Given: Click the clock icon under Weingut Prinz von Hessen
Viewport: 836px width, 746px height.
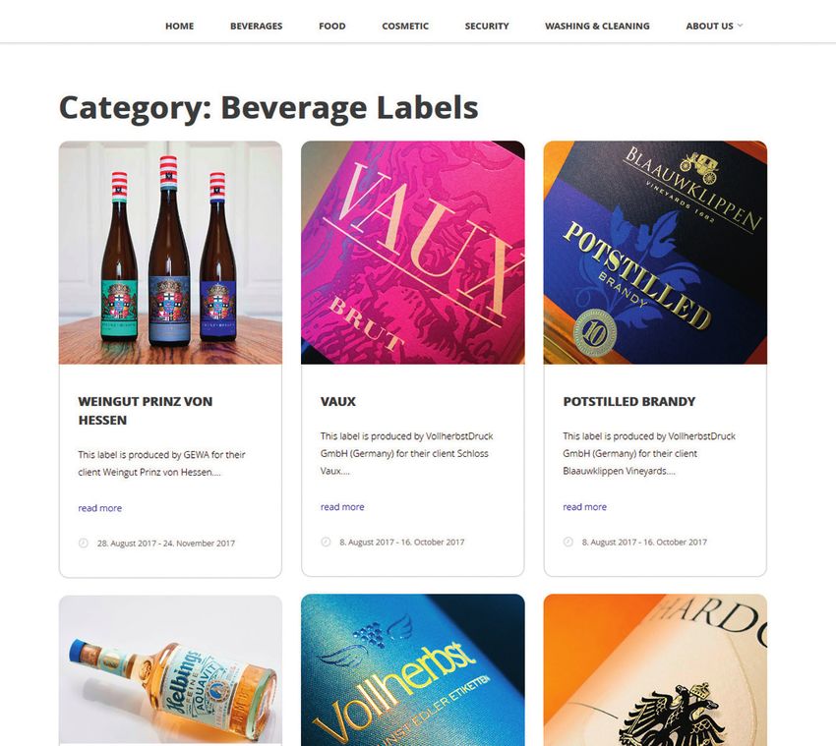Looking at the screenshot, I should pyautogui.click(x=84, y=543).
